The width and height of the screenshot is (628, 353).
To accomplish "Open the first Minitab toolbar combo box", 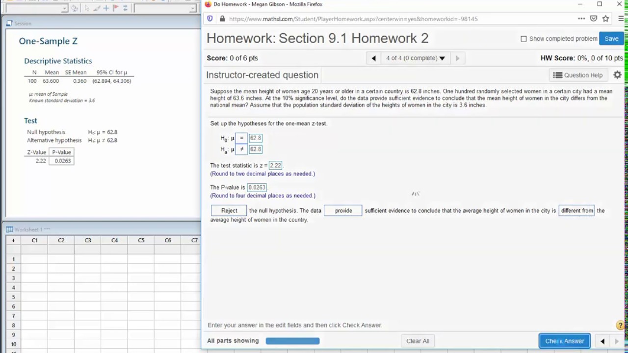I will tap(37, 8).
